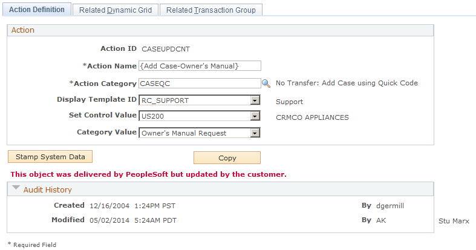Open the Related Transaction Group tab
The image size is (476, 250).
pos(211,10)
